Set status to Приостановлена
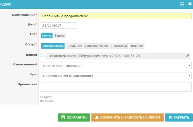The height and width of the screenshot is (127, 193). tap(97, 46)
